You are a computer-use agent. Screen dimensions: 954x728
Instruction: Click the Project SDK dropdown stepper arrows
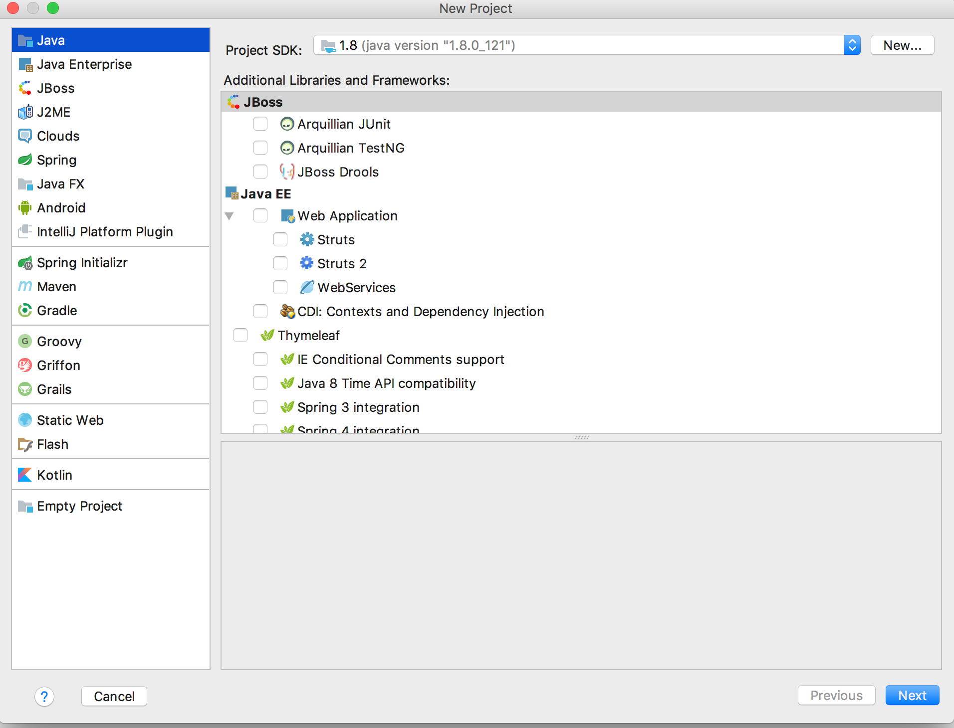tap(852, 45)
